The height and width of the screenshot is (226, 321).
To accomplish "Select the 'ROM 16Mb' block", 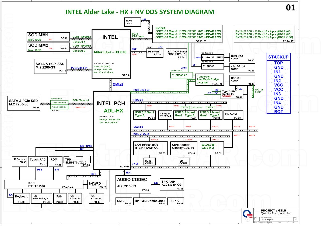I will pyautogui.click(x=132, y=22).
